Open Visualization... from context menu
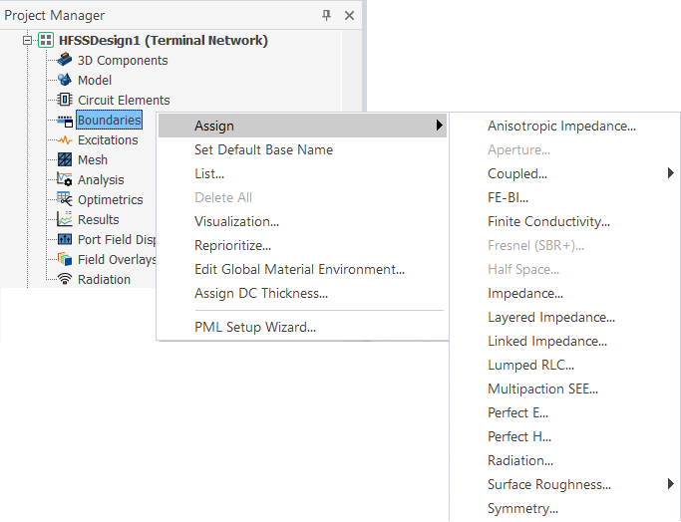Screen dimensions: 681x522 pyautogui.click(x=236, y=221)
